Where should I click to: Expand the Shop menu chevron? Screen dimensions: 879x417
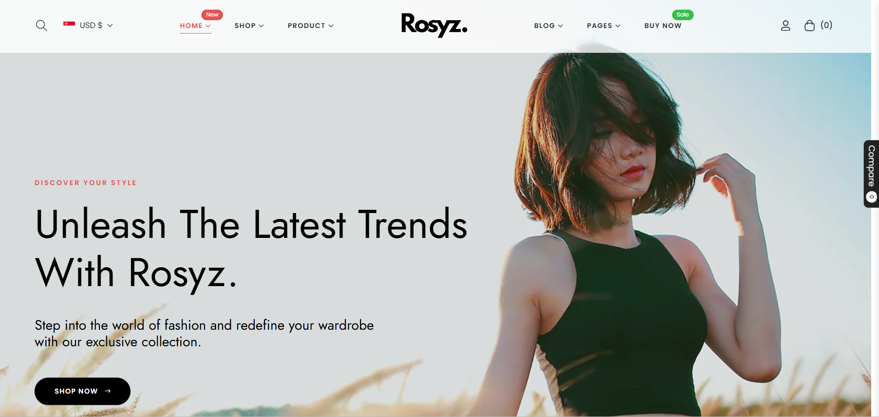[x=262, y=26]
